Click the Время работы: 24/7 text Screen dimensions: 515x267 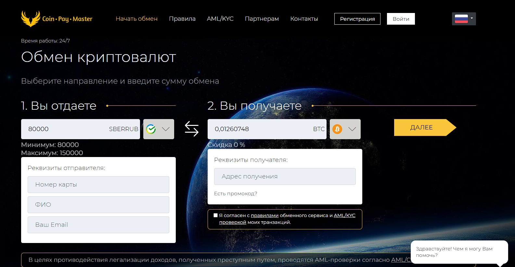tap(45, 41)
